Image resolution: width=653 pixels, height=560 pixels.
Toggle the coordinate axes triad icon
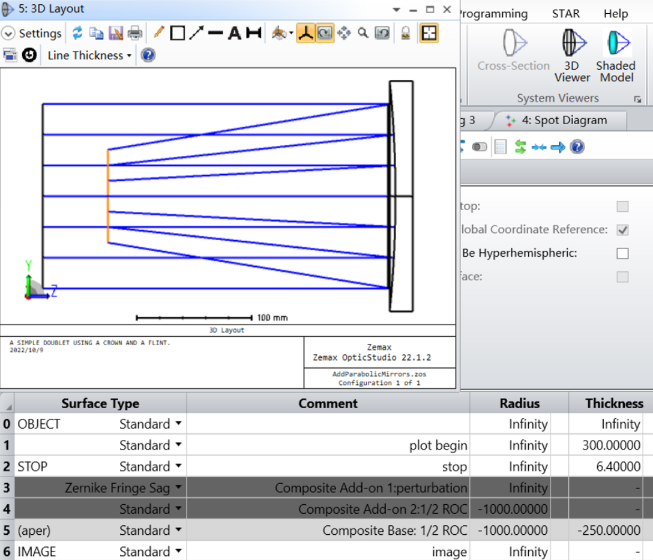pos(305,33)
